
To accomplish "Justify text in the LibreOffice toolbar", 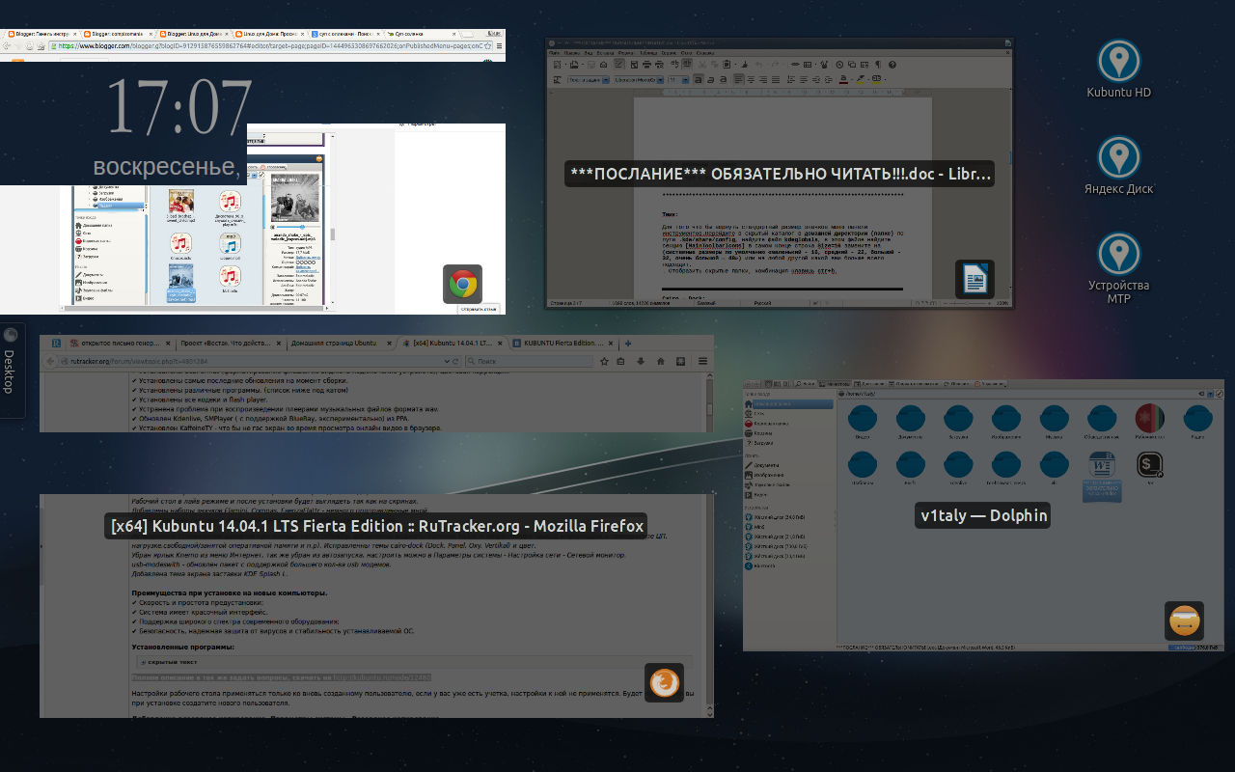I will click(x=776, y=79).
